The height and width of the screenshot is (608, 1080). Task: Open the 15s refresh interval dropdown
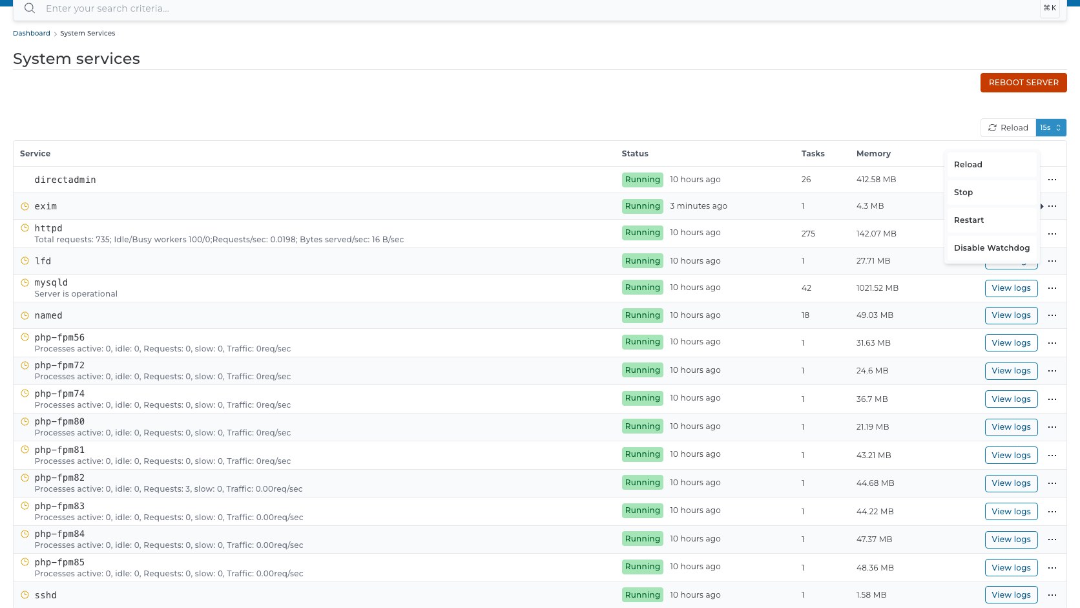(x=1051, y=128)
